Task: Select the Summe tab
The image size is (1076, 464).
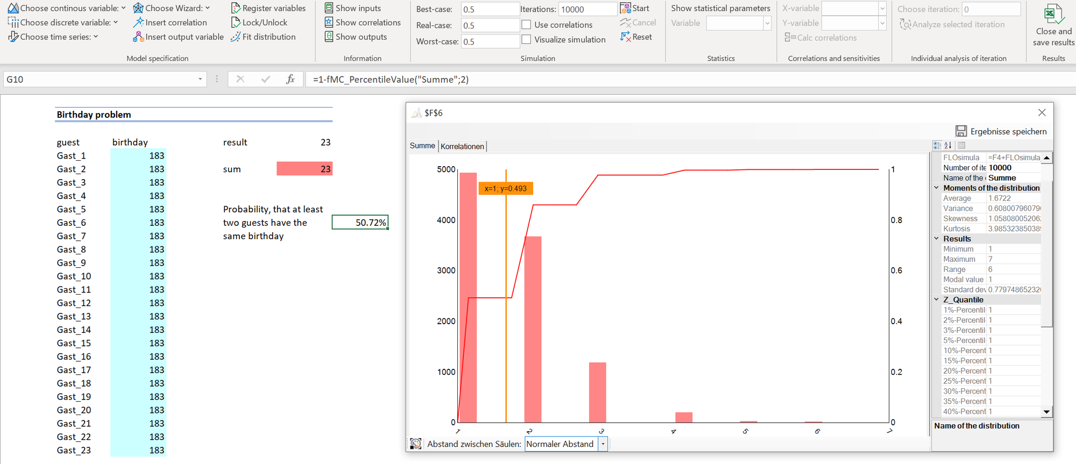Action: point(422,146)
